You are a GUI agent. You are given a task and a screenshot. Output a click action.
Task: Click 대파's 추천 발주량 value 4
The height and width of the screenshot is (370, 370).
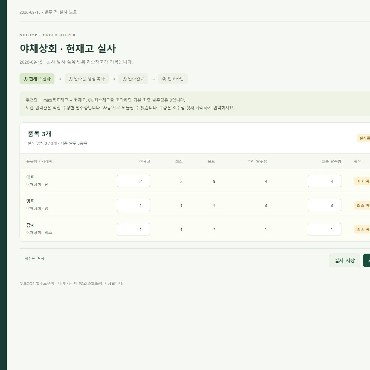click(266, 181)
